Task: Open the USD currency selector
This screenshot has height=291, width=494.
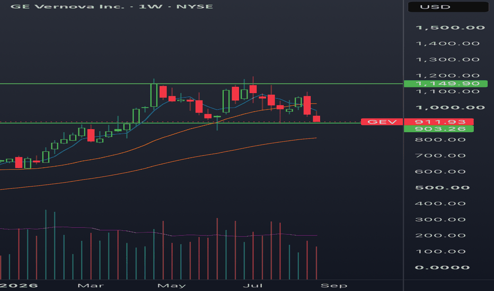Action: point(448,7)
